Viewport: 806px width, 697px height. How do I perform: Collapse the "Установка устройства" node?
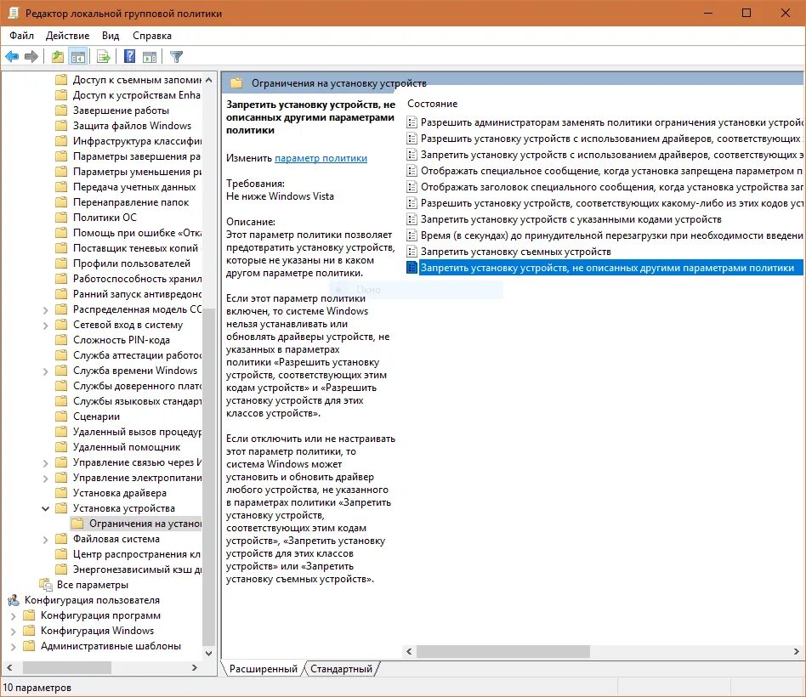click(45, 508)
